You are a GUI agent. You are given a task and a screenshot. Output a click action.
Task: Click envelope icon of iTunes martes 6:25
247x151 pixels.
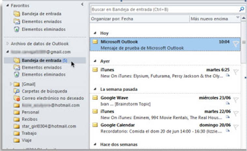click(x=95, y=70)
